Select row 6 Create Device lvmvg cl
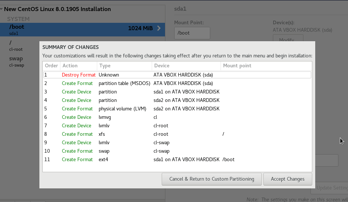Screen dimensions: 348x202 (x=177, y=117)
